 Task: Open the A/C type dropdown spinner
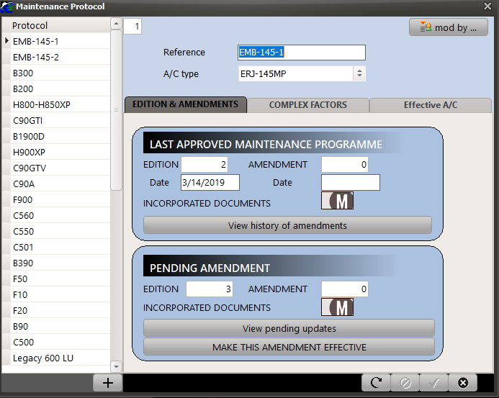point(359,73)
